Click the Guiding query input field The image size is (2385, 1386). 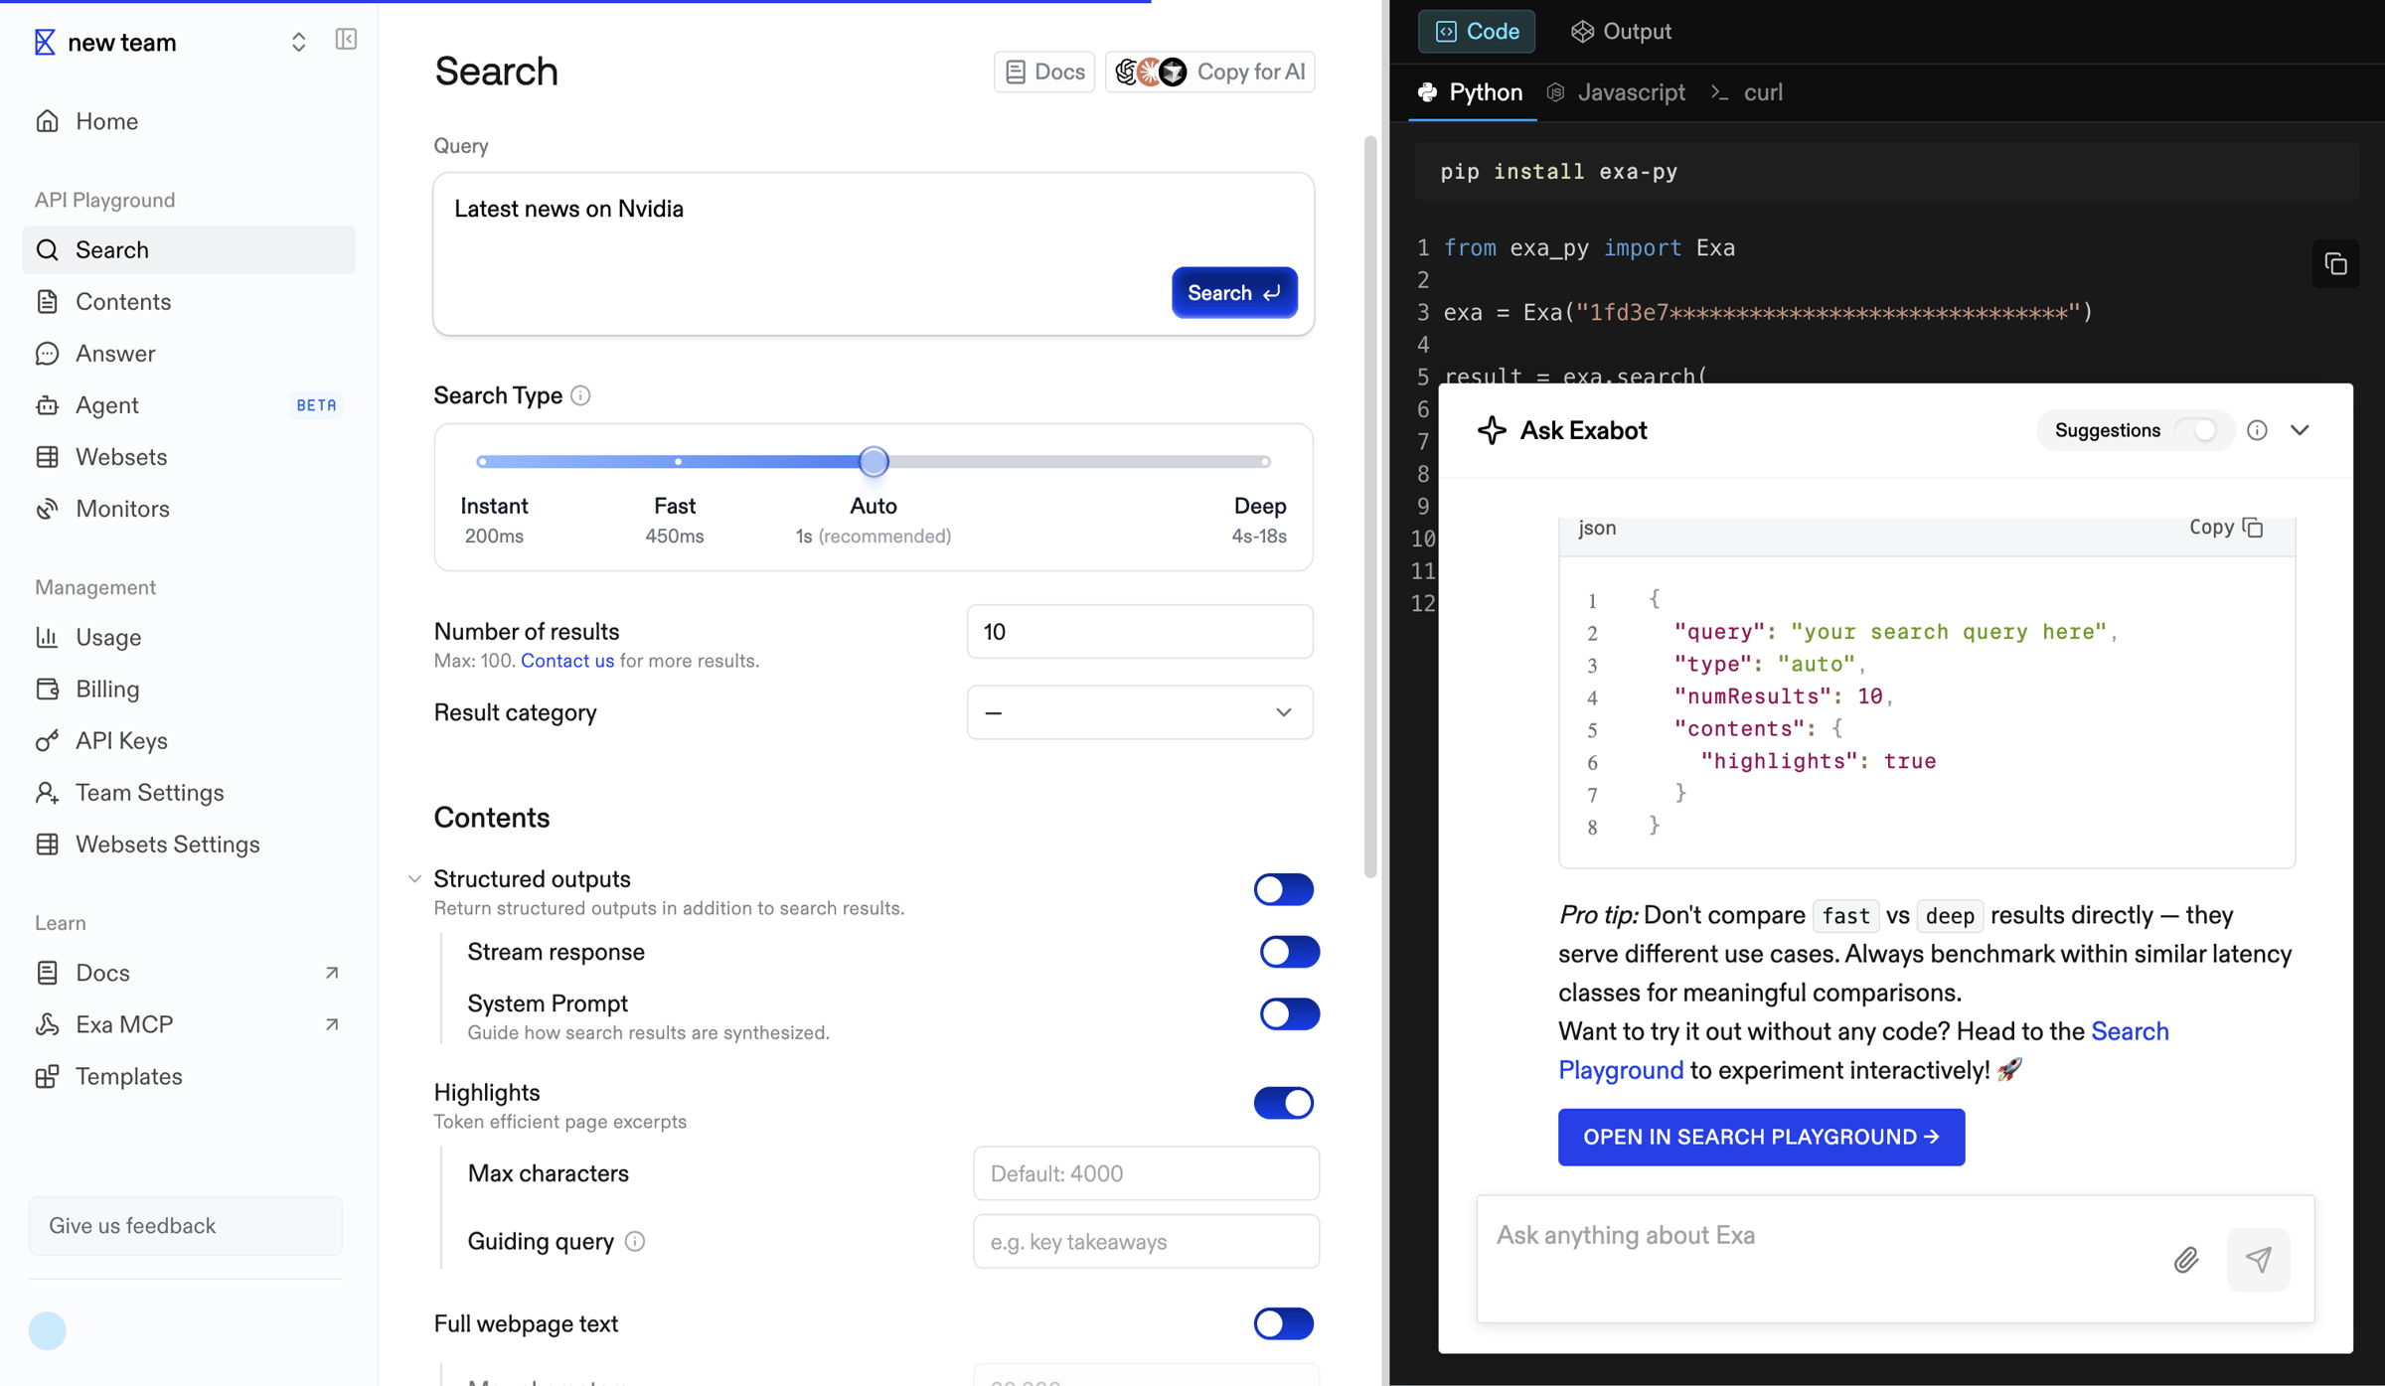point(1146,1242)
